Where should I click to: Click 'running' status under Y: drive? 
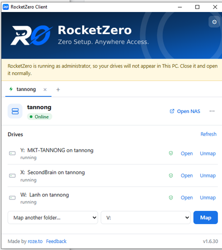[28, 157]
